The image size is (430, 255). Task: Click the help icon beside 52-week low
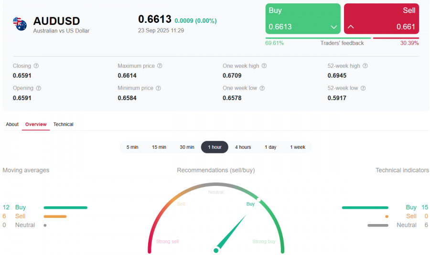click(x=363, y=88)
